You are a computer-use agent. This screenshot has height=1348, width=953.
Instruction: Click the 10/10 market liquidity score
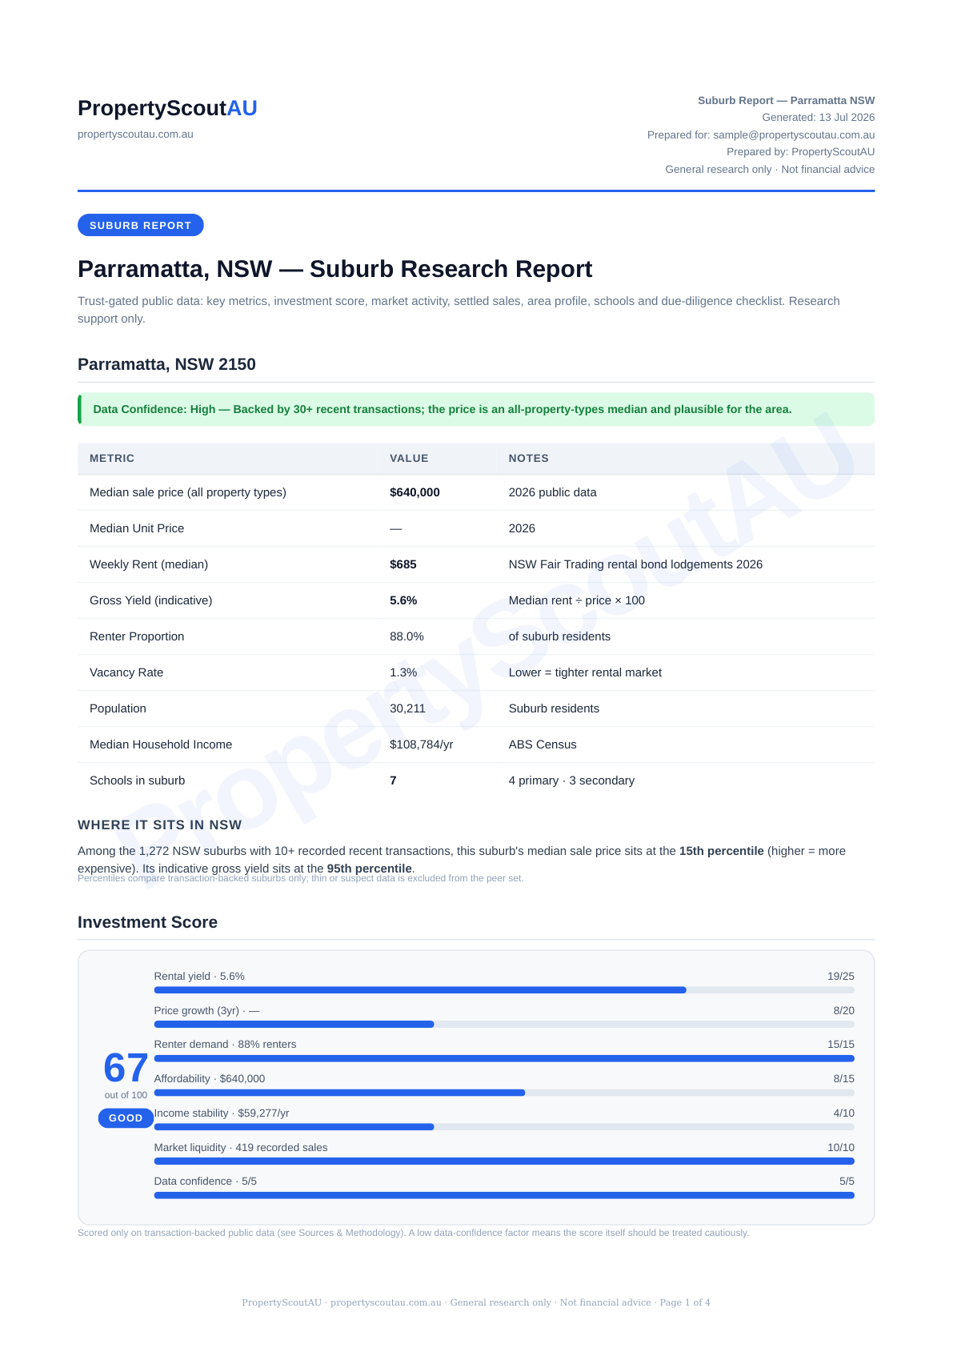(841, 1148)
